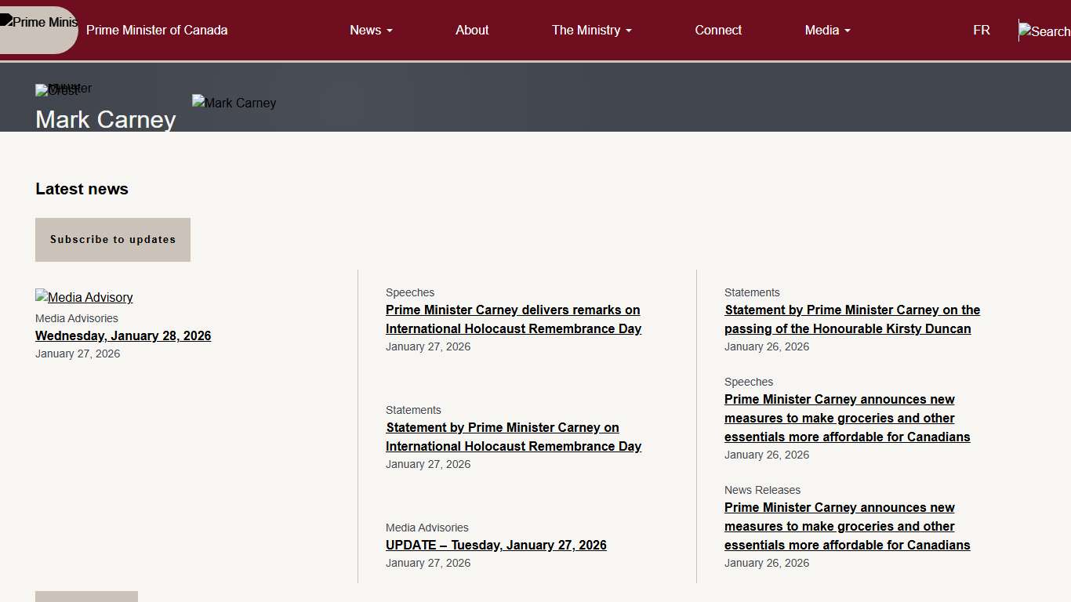Open the Media Advisory image thumbnail

tap(84, 297)
